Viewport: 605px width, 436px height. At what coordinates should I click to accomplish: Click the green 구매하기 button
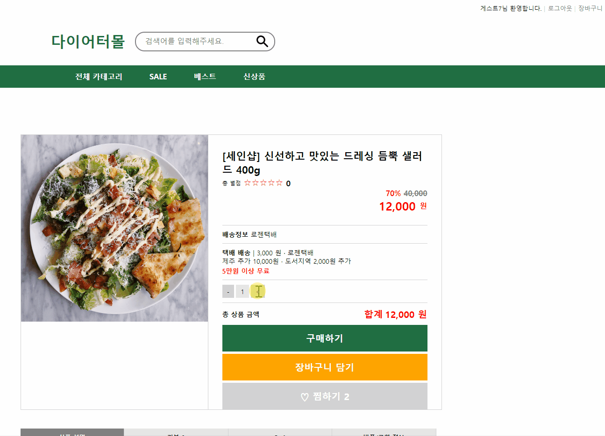coord(325,338)
